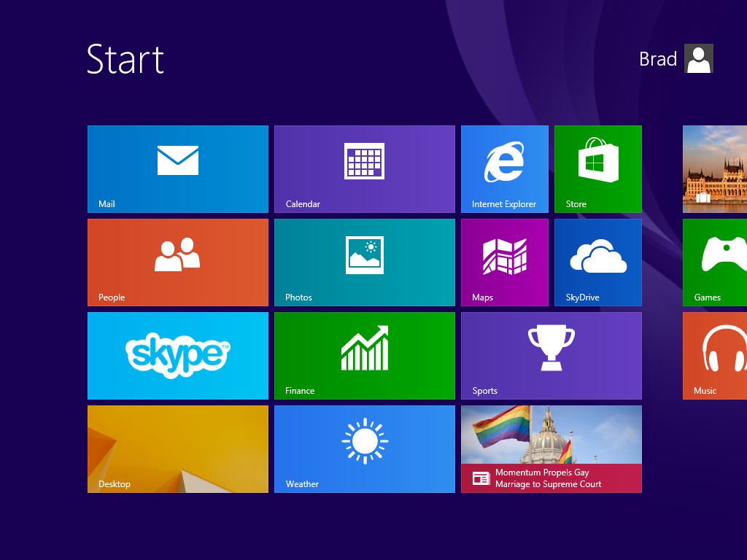Click the user name Brad

click(x=657, y=59)
